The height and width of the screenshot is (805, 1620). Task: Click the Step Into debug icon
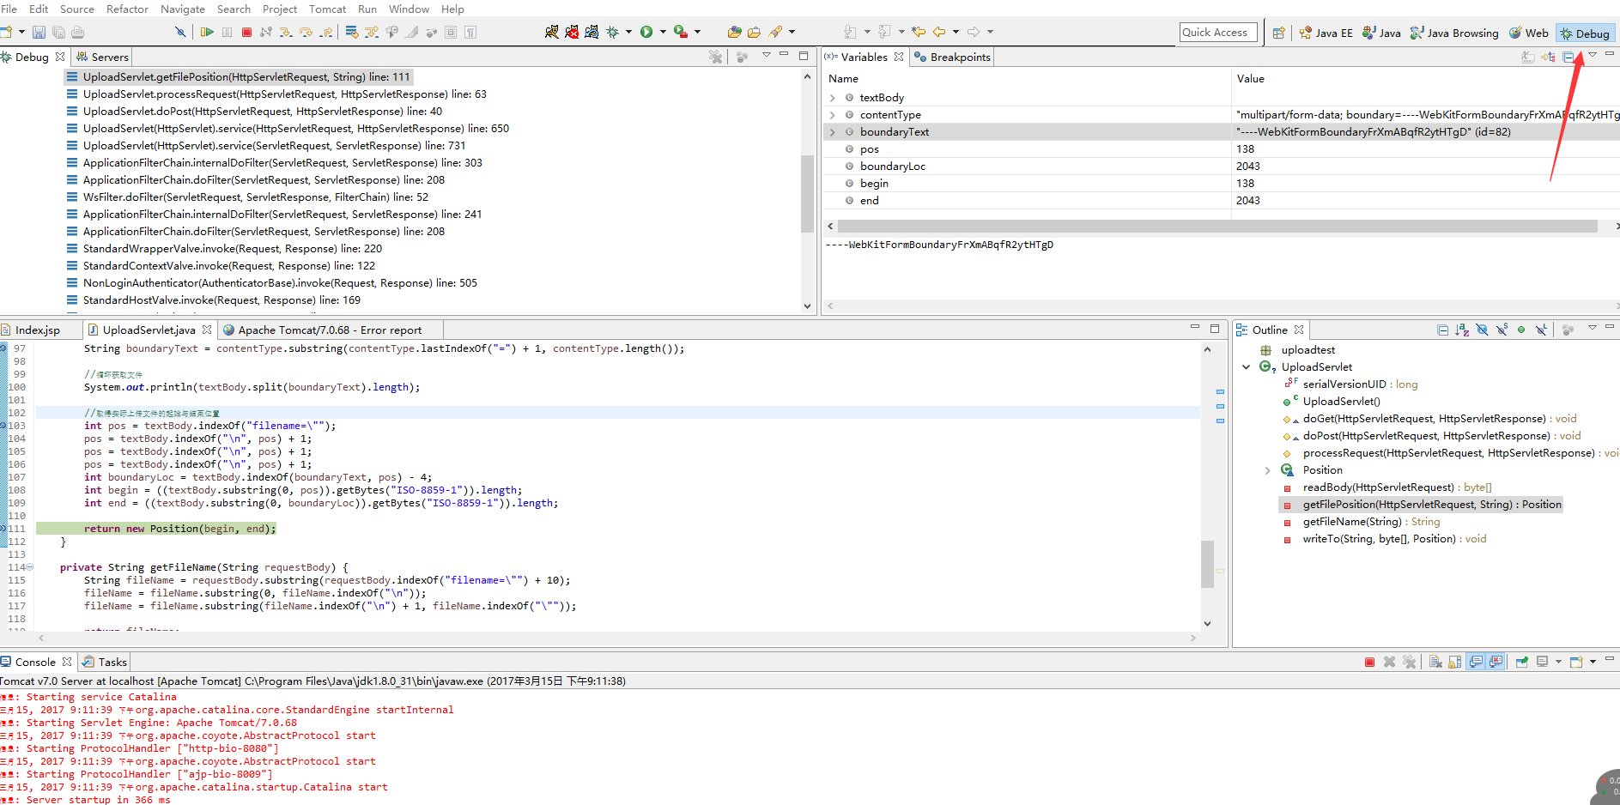tap(284, 32)
